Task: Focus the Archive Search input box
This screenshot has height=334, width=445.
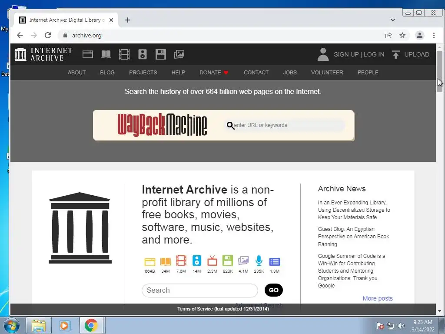Action: pyautogui.click(x=200, y=290)
